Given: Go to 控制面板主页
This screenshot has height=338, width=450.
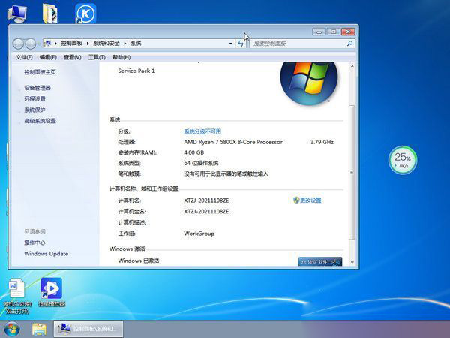Looking at the screenshot, I should point(40,72).
